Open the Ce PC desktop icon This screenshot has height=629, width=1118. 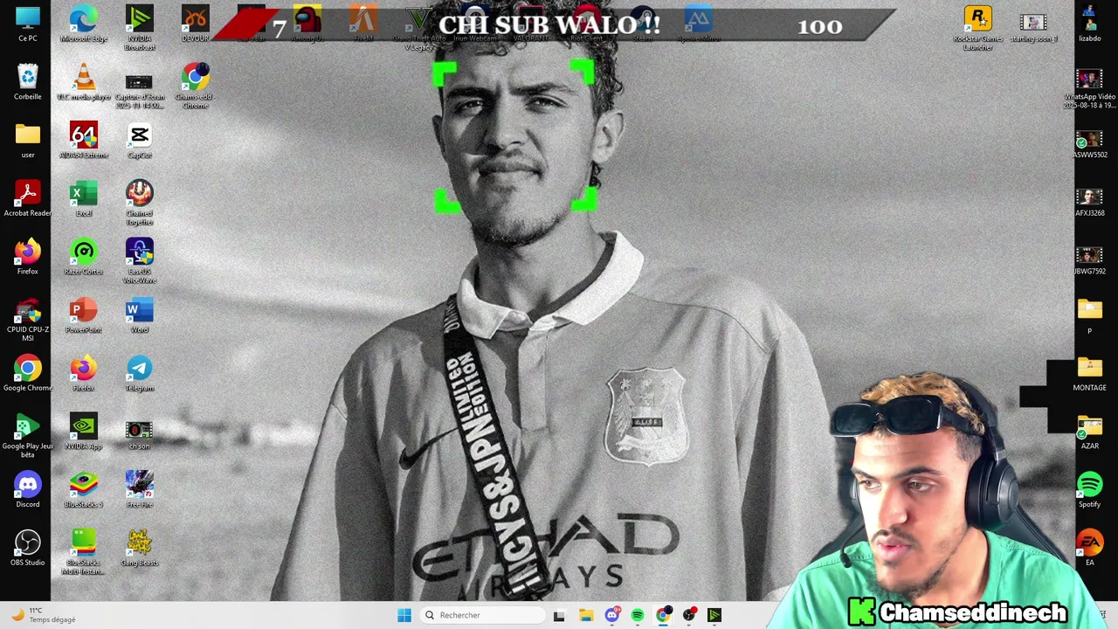pos(28,24)
